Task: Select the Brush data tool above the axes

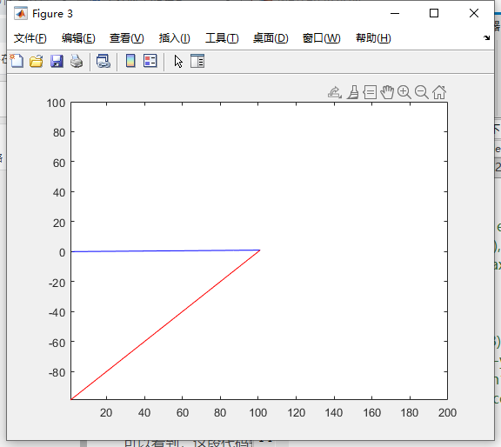Action: point(353,92)
